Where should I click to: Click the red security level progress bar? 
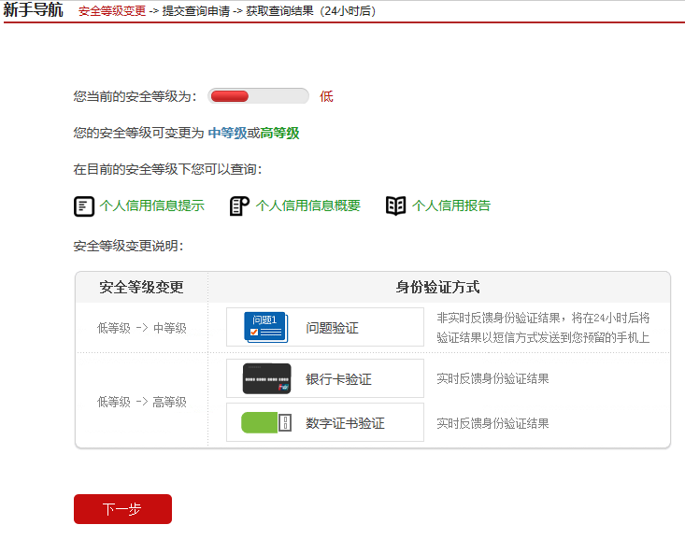[x=258, y=96]
